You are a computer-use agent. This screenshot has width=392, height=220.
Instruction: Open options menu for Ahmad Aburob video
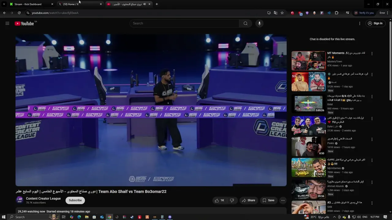click(372, 182)
